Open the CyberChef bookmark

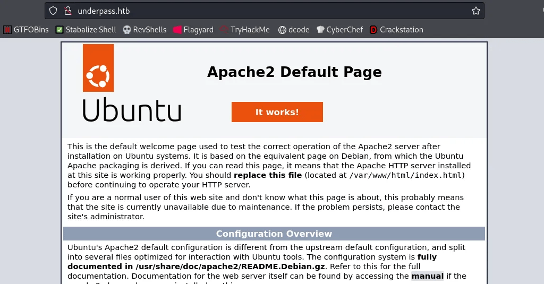(x=339, y=30)
